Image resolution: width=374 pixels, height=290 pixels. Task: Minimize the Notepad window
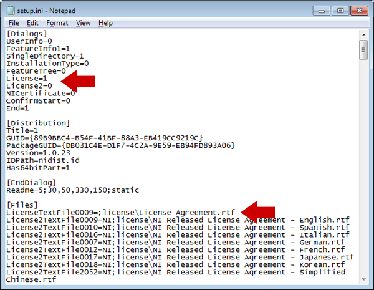tap(321, 11)
